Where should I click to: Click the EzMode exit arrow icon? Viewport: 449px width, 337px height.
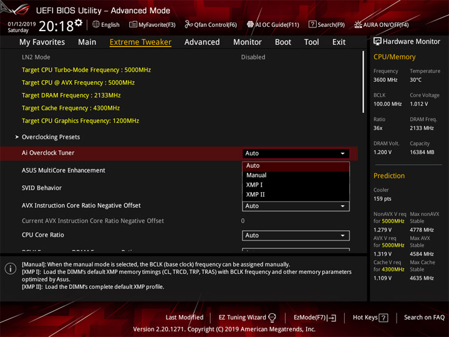pos(332,318)
